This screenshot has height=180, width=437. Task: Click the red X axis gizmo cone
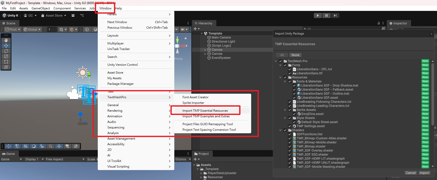click(x=182, y=46)
